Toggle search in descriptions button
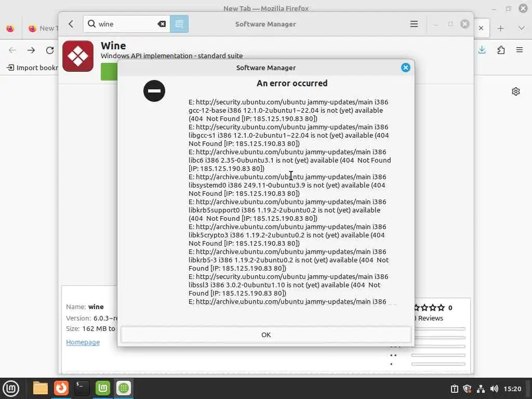 click(179, 24)
